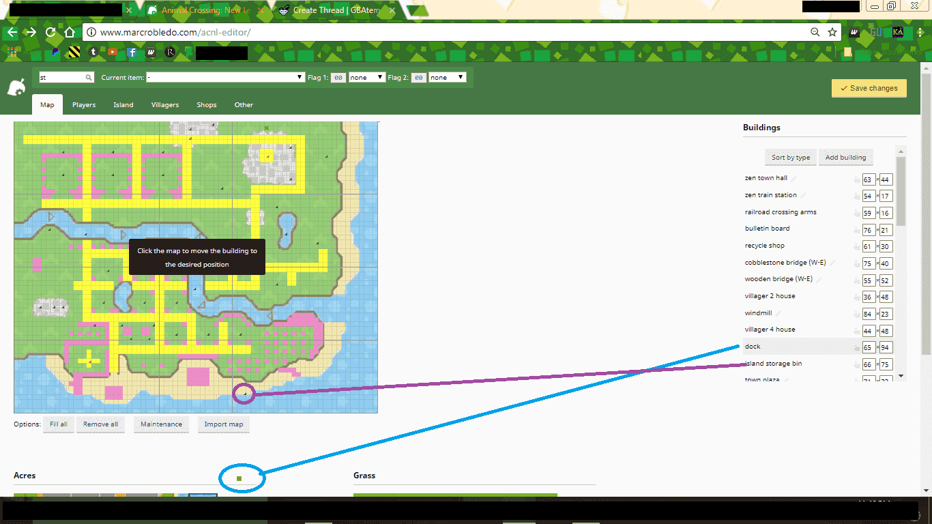Select the dock row in Buildings list
Screen dimensions: 932x524
pos(819,347)
